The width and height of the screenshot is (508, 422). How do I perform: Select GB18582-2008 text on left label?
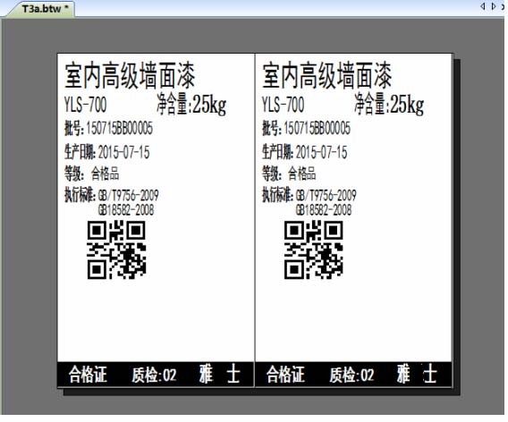pyautogui.click(x=126, y=210)
